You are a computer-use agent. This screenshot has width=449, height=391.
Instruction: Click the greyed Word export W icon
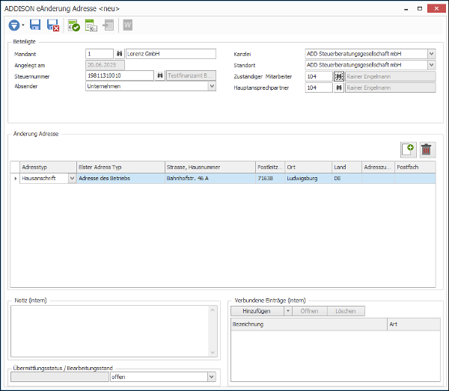[x=128, y=25]
